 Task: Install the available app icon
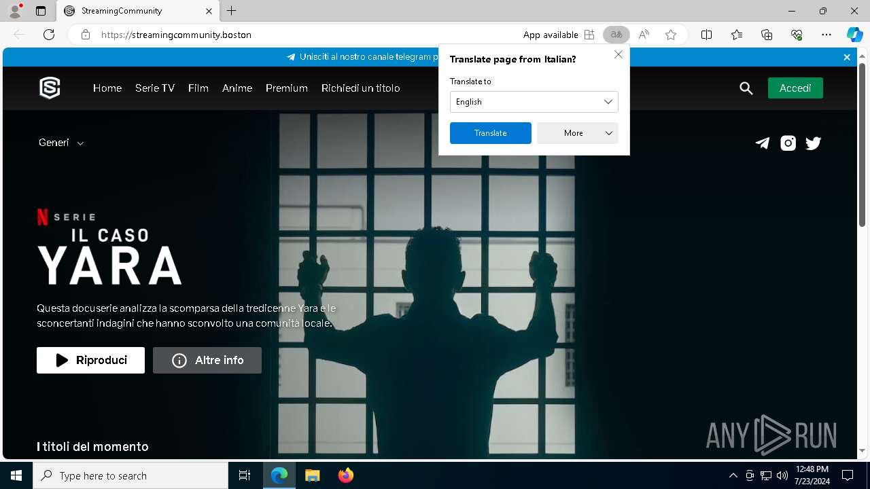tap(589, 35)
